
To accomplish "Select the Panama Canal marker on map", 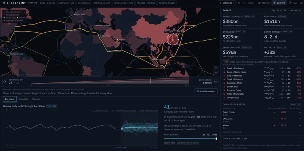I will tap(10, 54).
